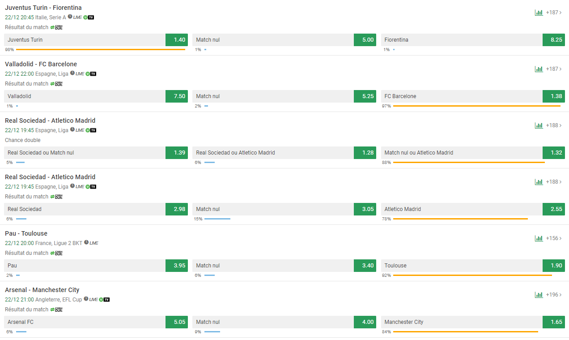
Task: Click the 'Angleterre, EFL Cup' league text
Action: point(59,300)
